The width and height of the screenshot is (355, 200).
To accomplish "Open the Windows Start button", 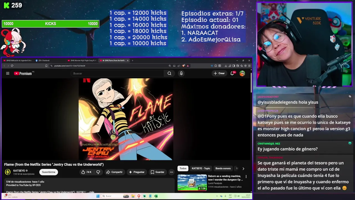I will pyautogui.click(x=98, y=196).
